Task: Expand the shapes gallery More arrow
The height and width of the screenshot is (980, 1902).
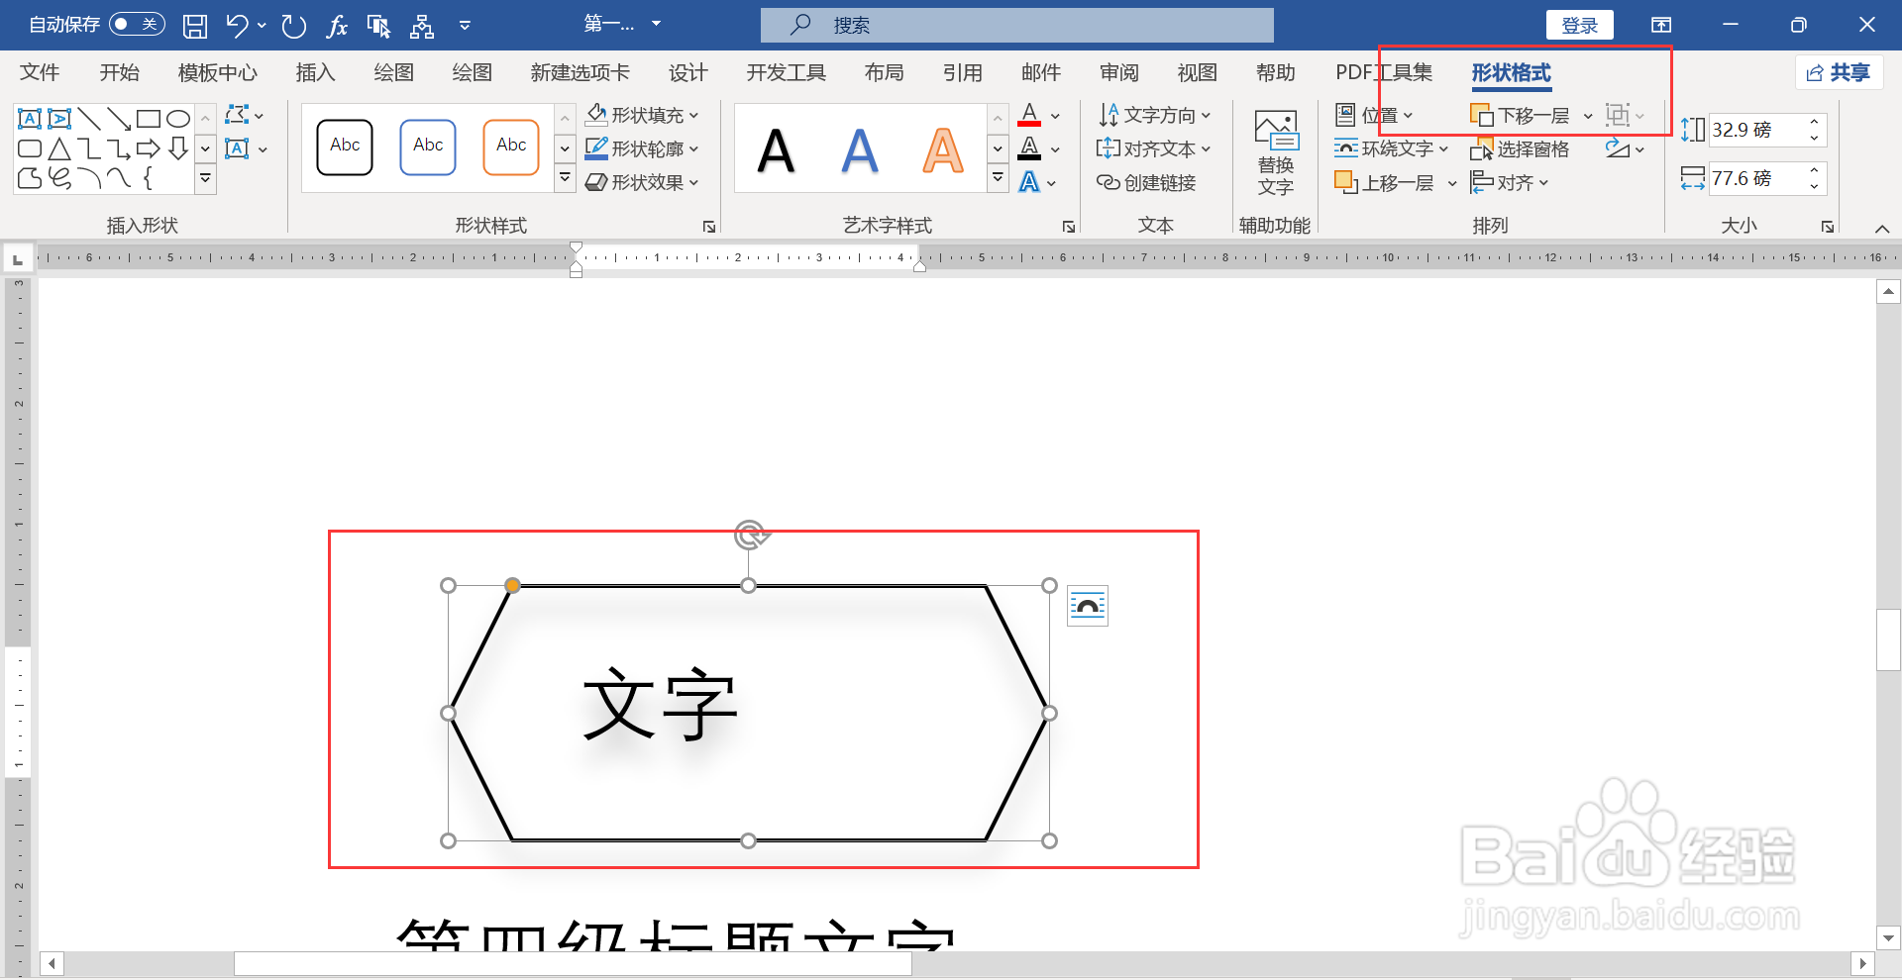Action: 206,179
